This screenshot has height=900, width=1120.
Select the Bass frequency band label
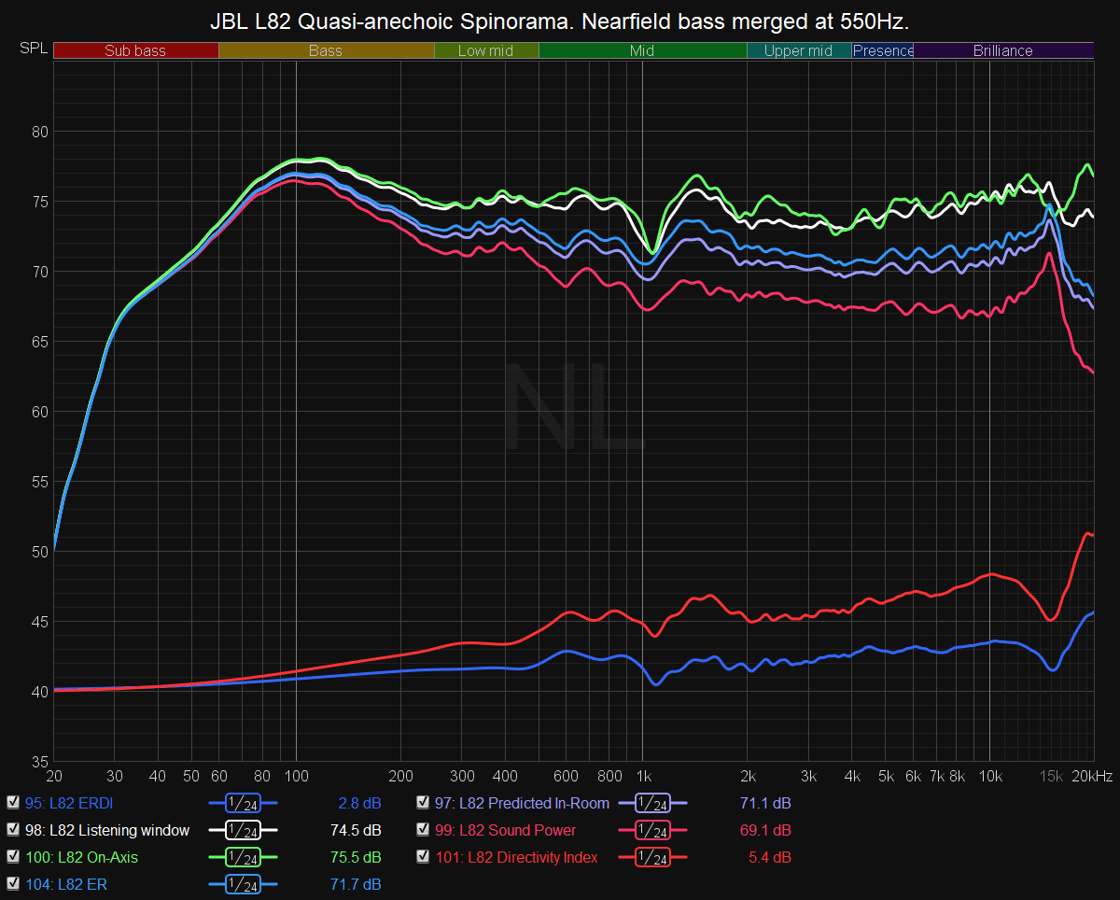[x=326, y=50]
